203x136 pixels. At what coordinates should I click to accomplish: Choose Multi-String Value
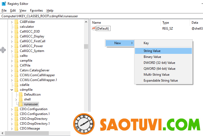pyautogui.click(x=163, y=75)
